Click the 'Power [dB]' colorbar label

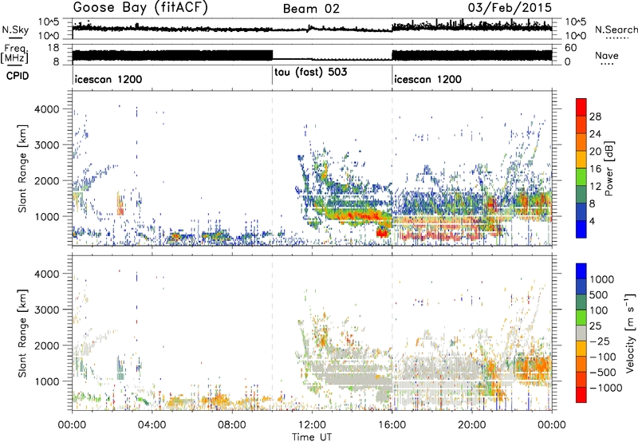tap(609, 168)
